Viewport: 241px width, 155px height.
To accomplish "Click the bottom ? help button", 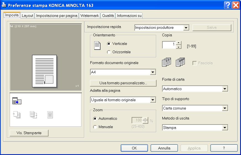I will pos(224,148).
